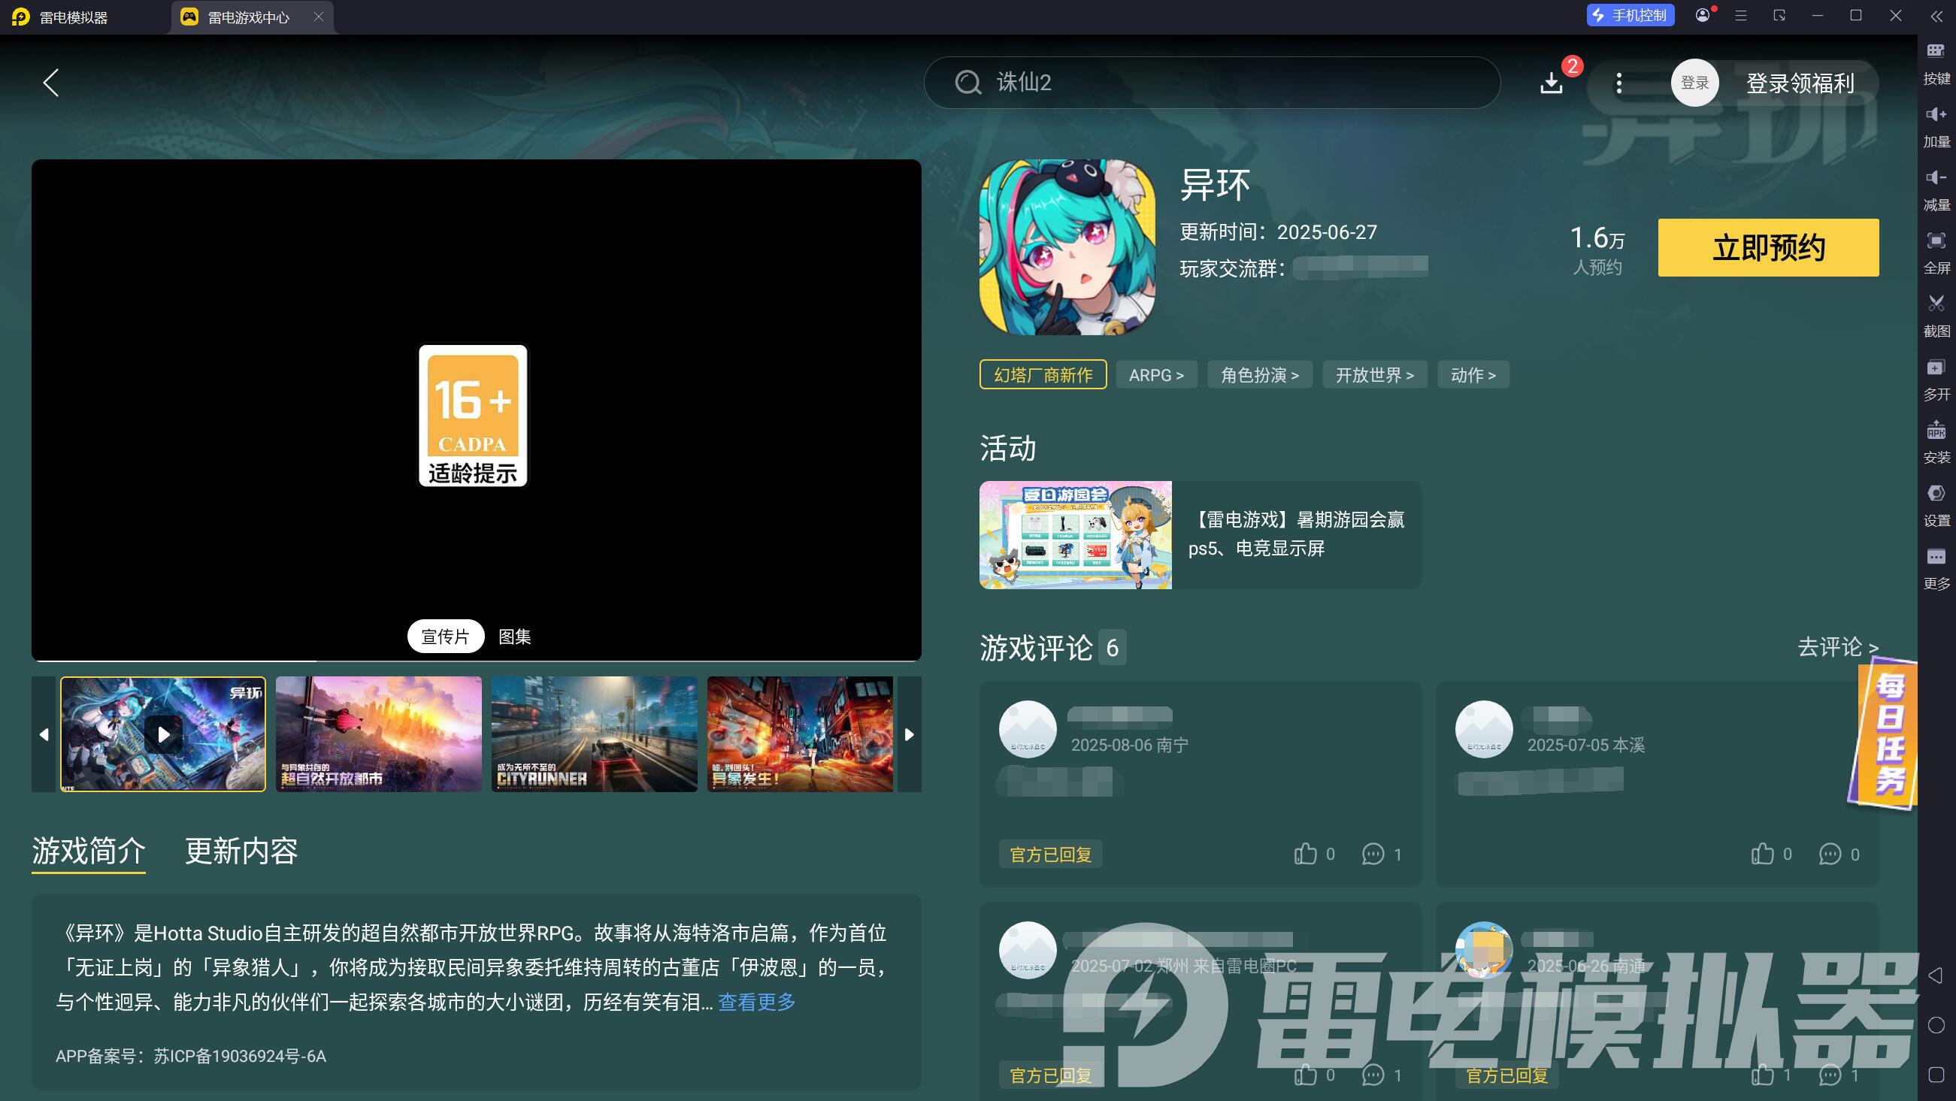The width and height of the screenshot is (1956, 1101).
Task: Click the volume up (加量) sidebar icon
Action: (1936, 124)
